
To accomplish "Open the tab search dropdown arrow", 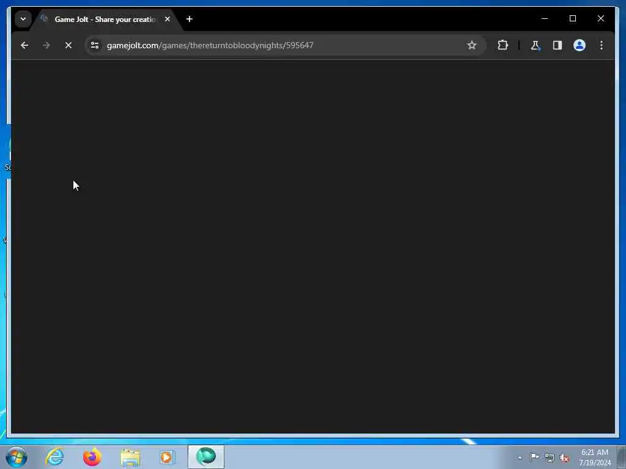I will pos(23,19).
